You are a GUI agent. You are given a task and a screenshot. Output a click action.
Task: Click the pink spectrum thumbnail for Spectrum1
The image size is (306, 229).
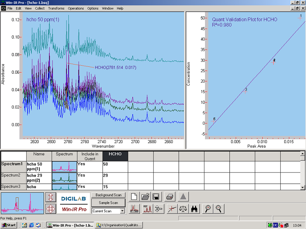point(64,166)
